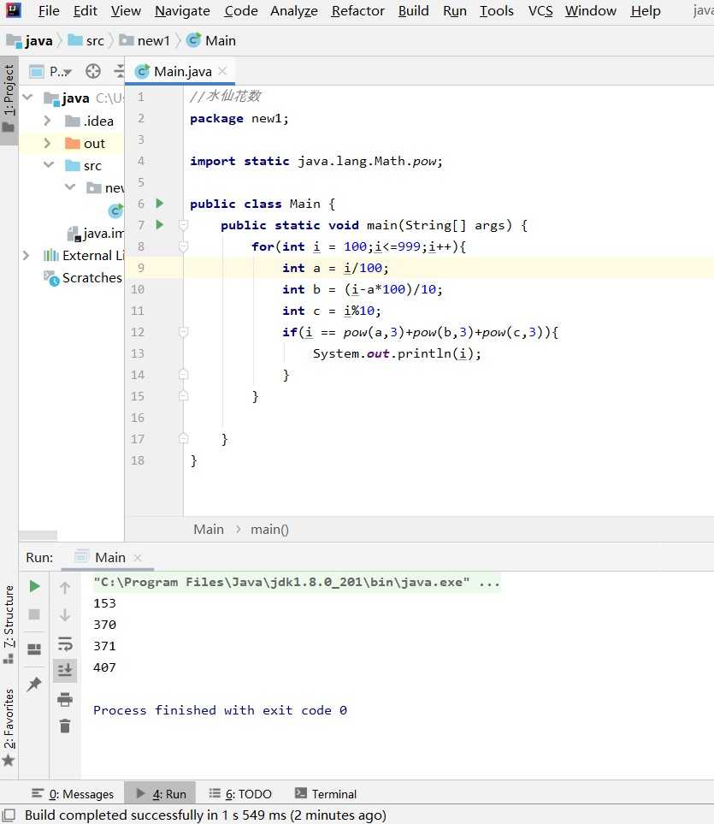
Task: Click the run gutter arrow beside class Main
Action: (x=160, y=204)
